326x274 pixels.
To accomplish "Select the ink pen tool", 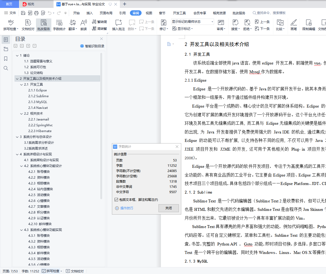I will tap(294, 25).
